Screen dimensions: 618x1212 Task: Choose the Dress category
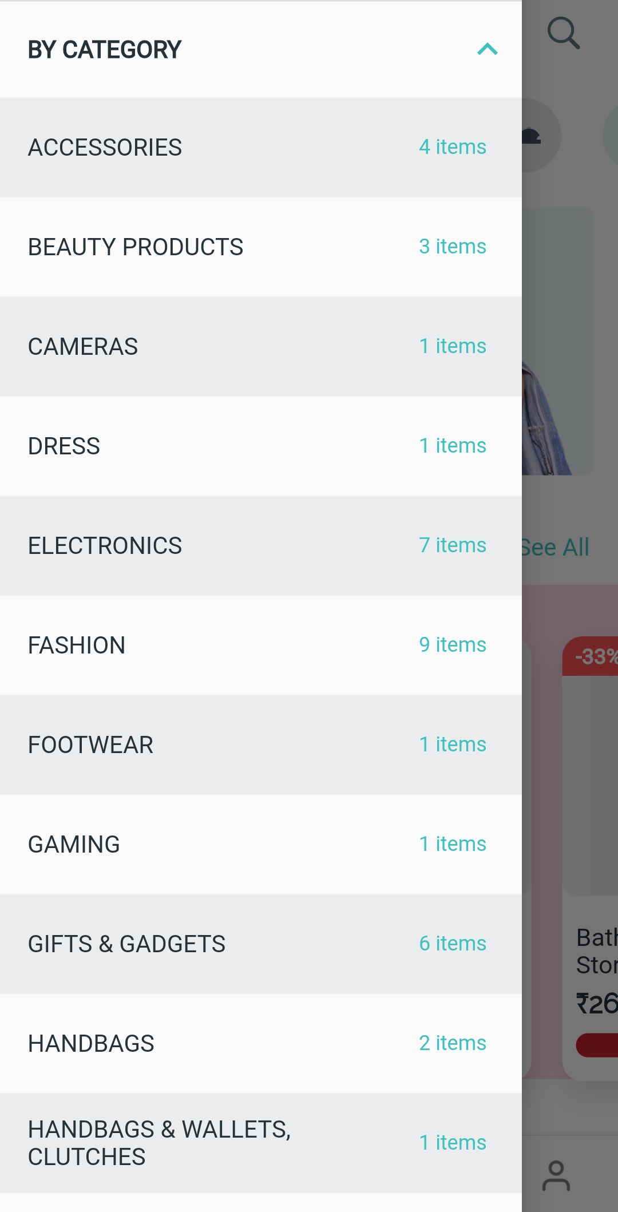pos(261,446)
